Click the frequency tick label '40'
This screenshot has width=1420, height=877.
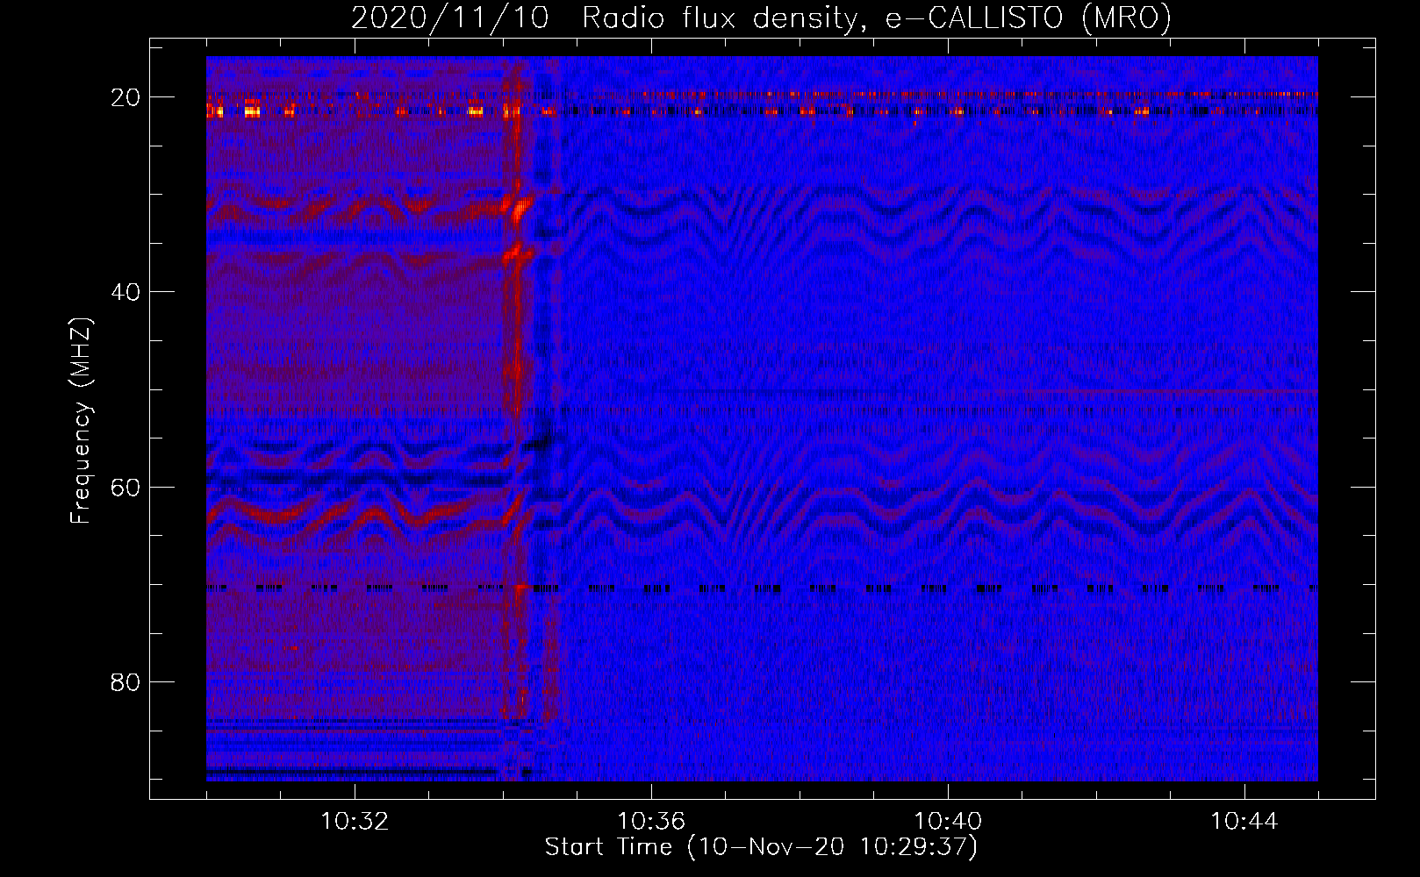pos(126,292)
